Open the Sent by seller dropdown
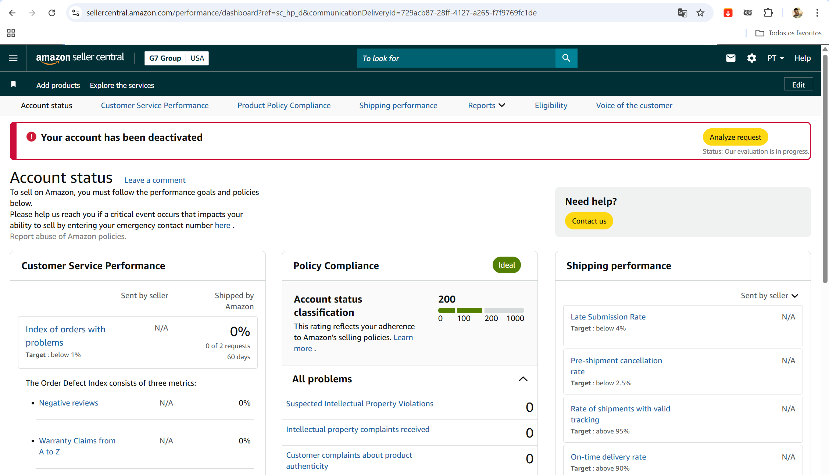 click(x=769, y=296)
